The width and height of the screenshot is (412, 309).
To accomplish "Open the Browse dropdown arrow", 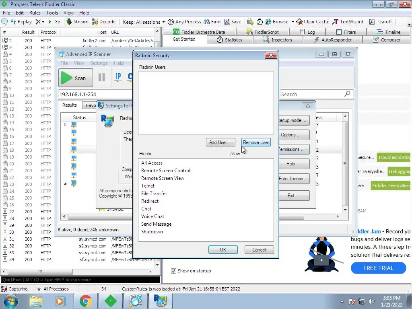I will pyautogui.click(x=293, y=22).
